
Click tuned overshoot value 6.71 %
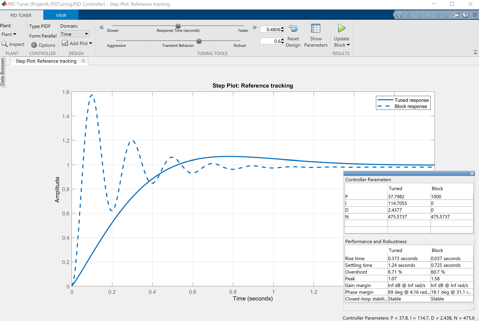coord(409,272)
